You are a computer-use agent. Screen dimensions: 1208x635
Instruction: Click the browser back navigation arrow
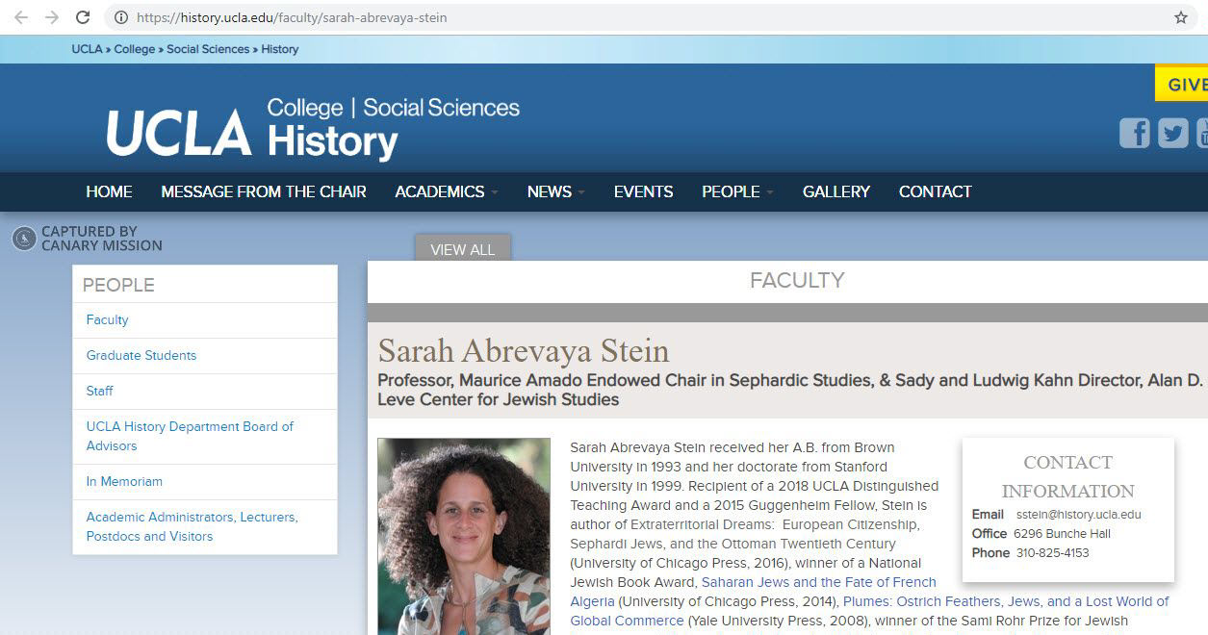20,16
